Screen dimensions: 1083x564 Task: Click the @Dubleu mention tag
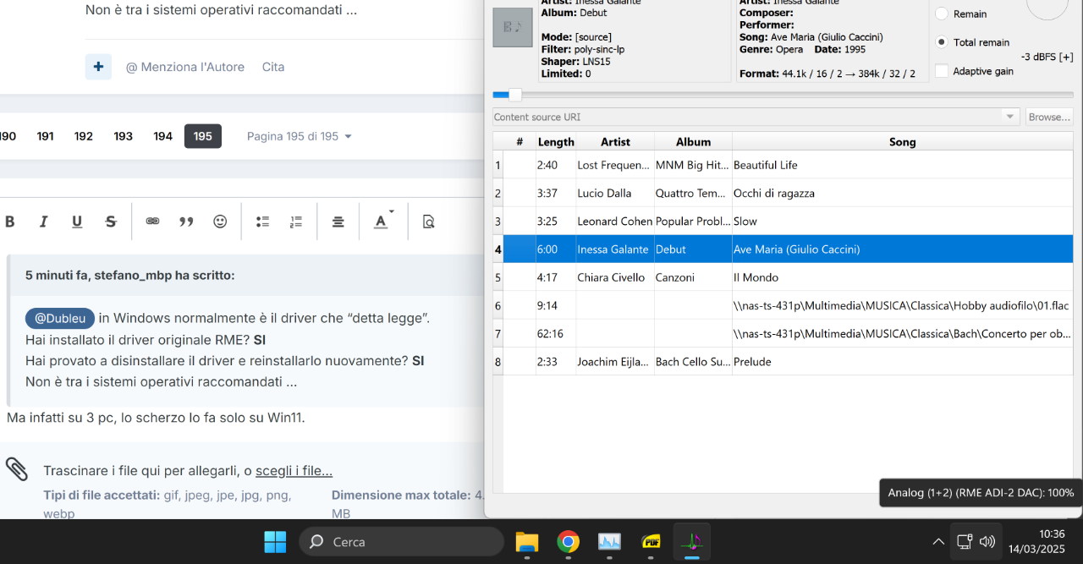pyautogui.click(x=59, y=318)
